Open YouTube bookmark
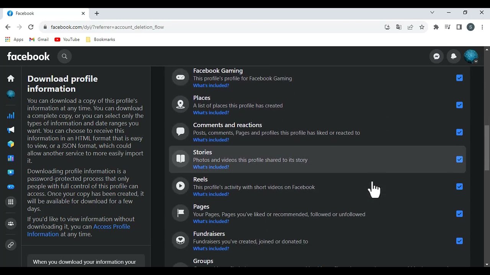Image resolution: width=490 pixels, height=275 pixels. click(x=67, y=39)
